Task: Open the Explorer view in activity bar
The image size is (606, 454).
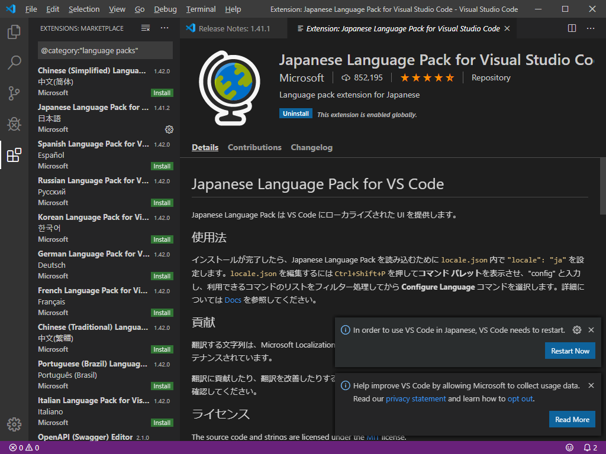Action: pyautogui.click(x=14, y=32)
